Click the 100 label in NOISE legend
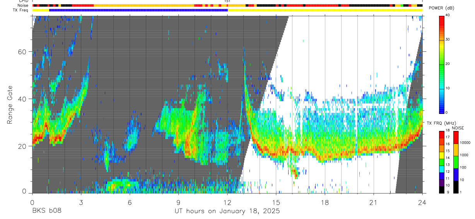 click(463, 167)
